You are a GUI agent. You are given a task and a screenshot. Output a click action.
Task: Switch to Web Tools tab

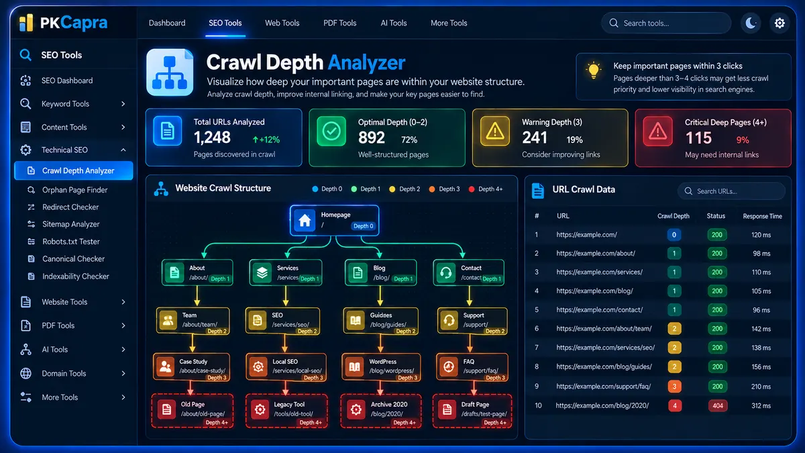click(x=282, y=23)
